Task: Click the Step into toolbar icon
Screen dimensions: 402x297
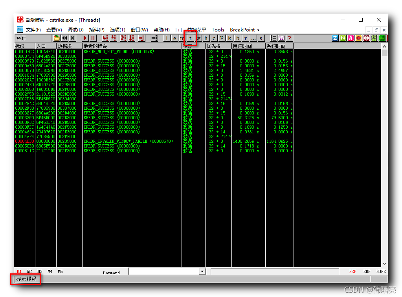Action: point(105,38)
